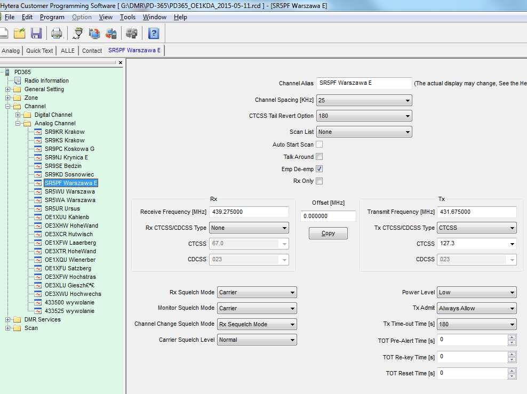Open the Rx Squelch Mode dropdown

pos(257,292)
